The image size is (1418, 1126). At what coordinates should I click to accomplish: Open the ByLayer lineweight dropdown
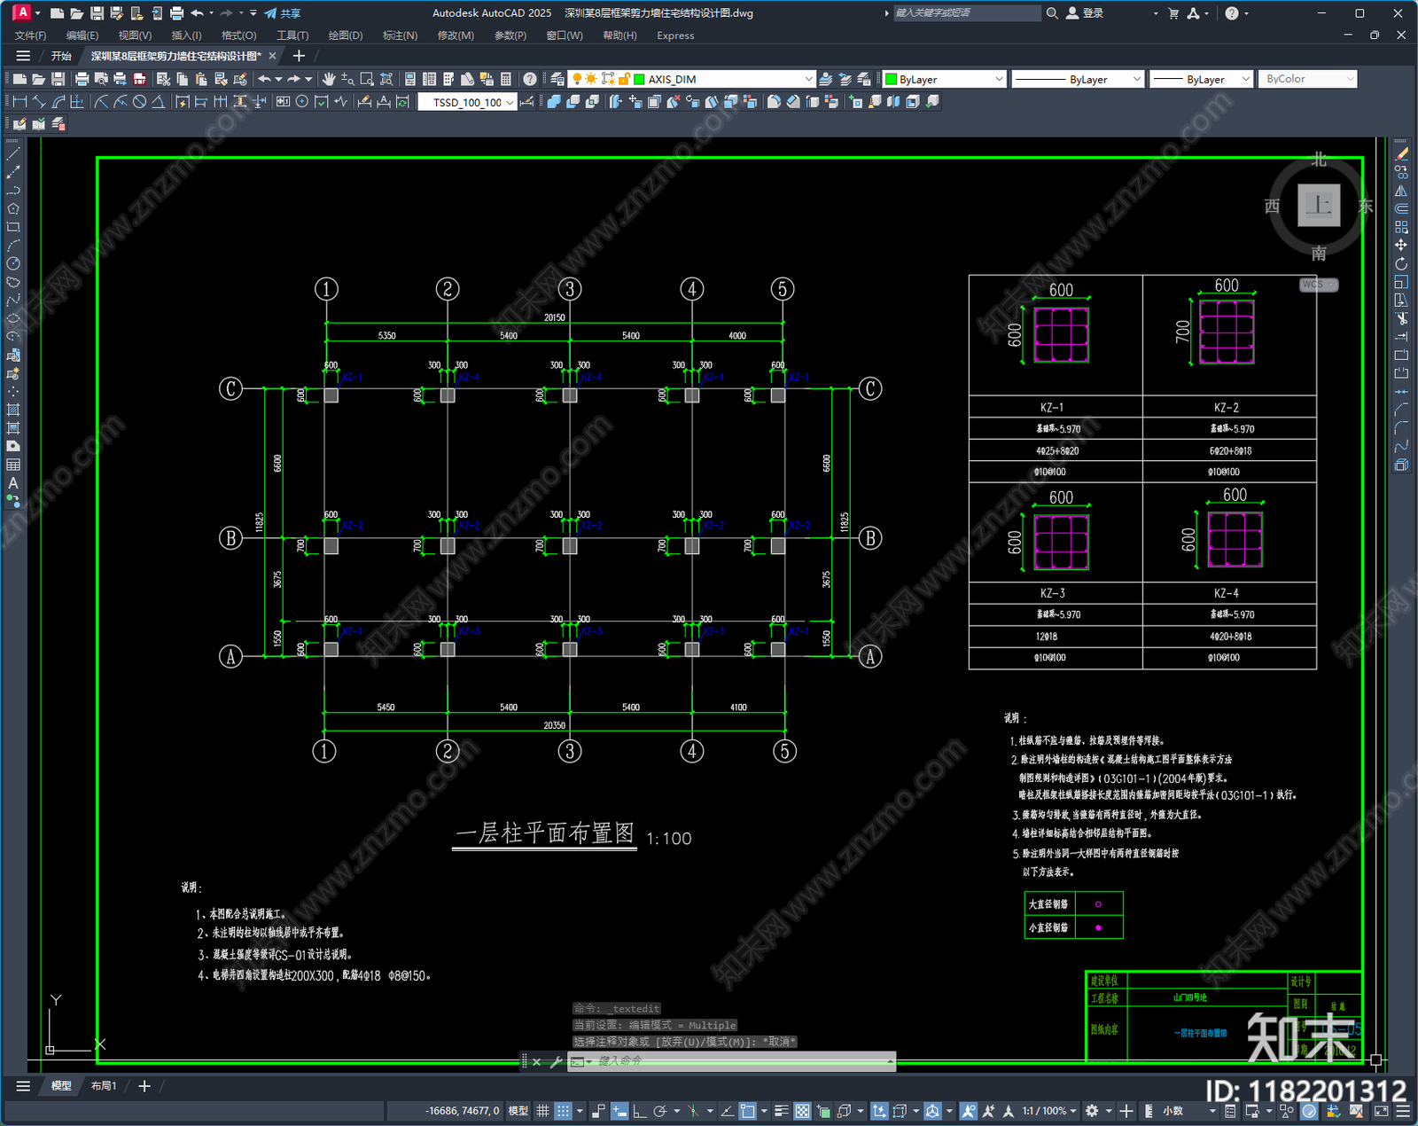click(x=1202, y=79)
